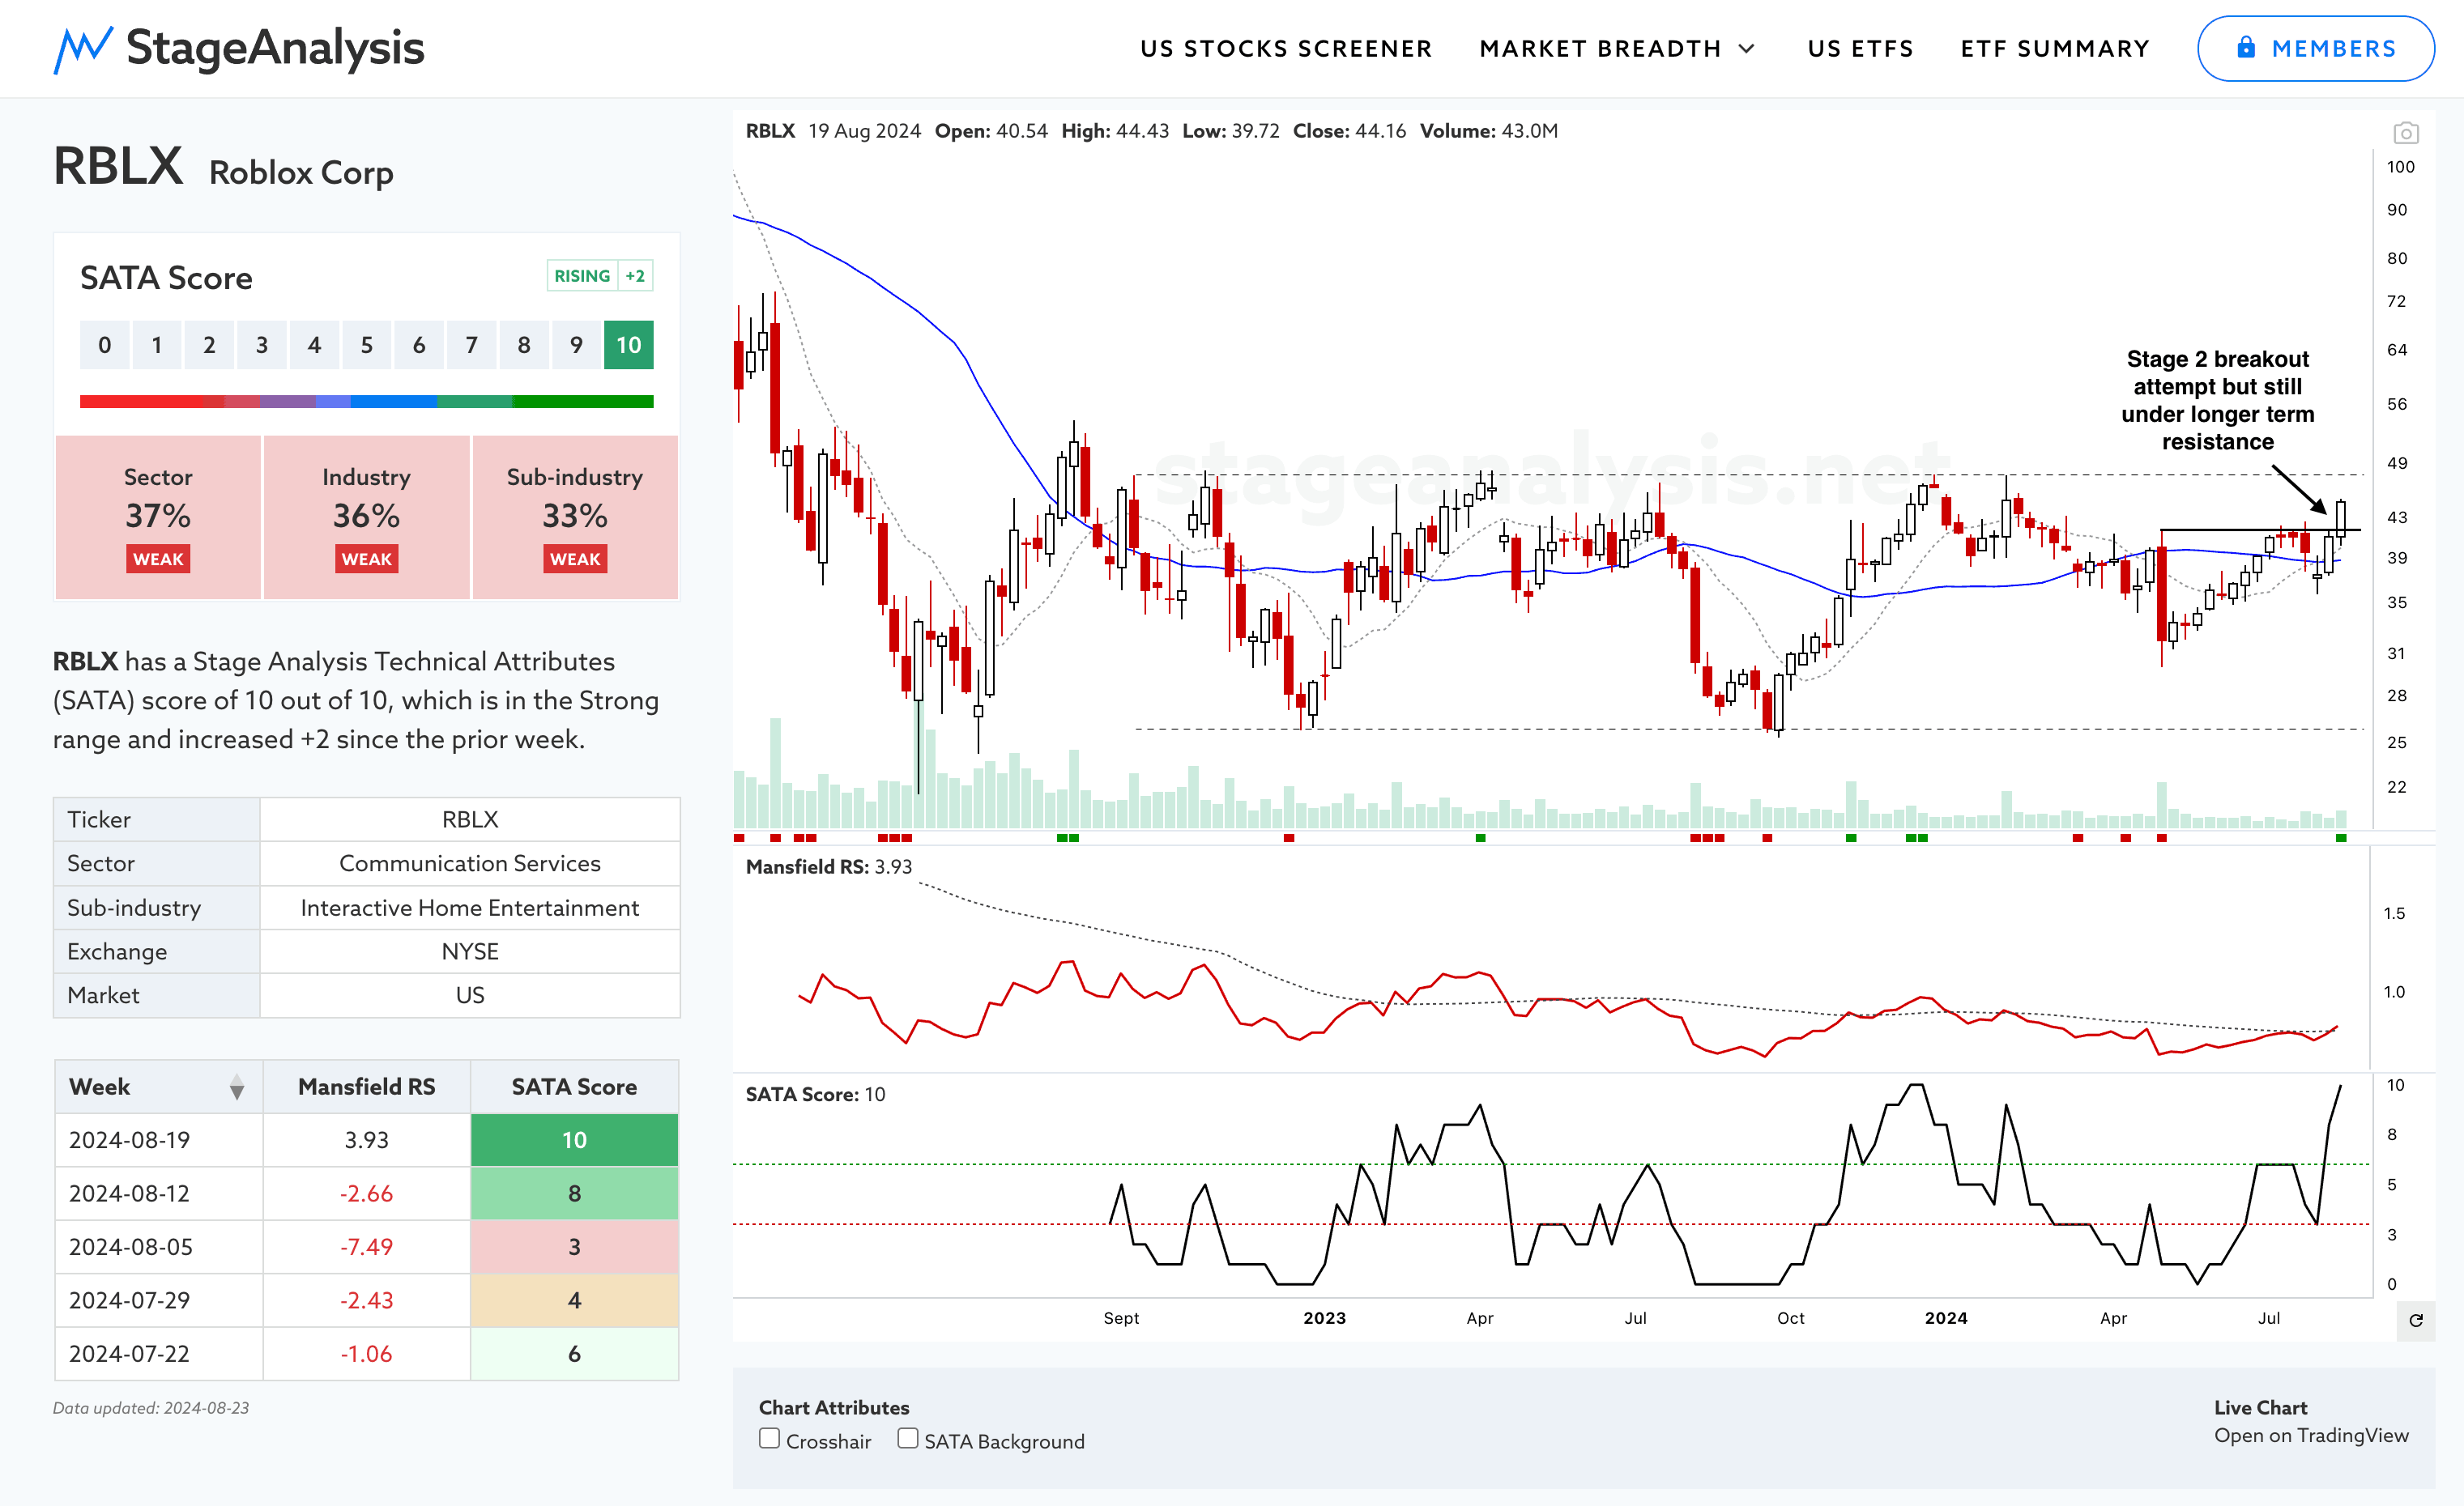The image size is (2464, 1506).
Task: Click the Industry 36% WEAK card
Action: point(366,517)
